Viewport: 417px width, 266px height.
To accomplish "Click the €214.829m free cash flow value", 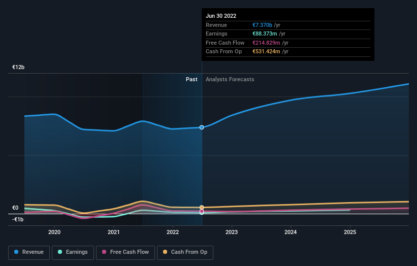I will coord(266,43).
